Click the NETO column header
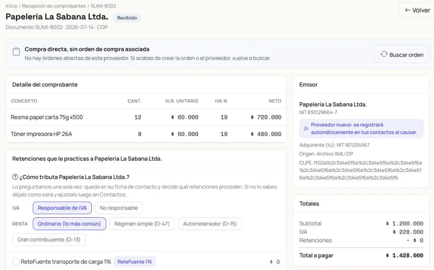434x270 pixels. click(275, 101)
